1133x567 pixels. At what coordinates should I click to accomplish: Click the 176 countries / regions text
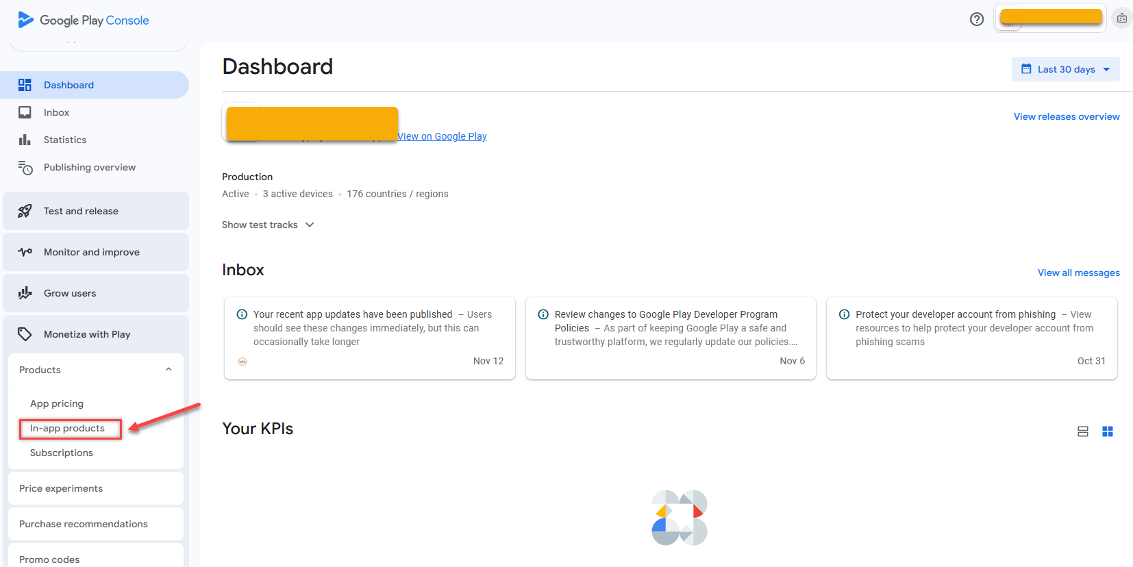397,194
